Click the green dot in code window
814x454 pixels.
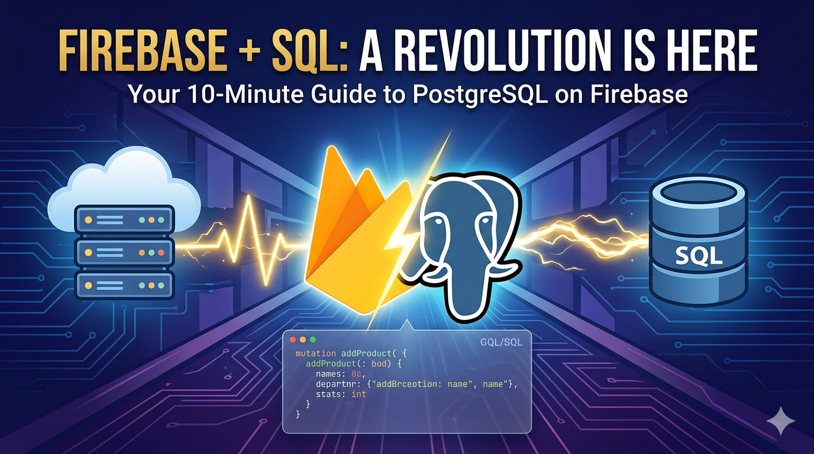pyautogui.click(x=313, y=340)
